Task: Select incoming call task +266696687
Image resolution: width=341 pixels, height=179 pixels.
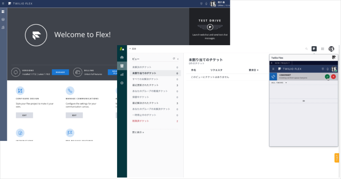Action: click(303, 76)
